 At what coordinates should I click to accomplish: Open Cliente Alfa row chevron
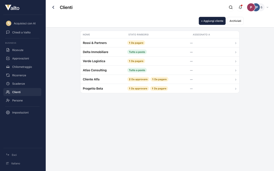click(x=236, y=80)
